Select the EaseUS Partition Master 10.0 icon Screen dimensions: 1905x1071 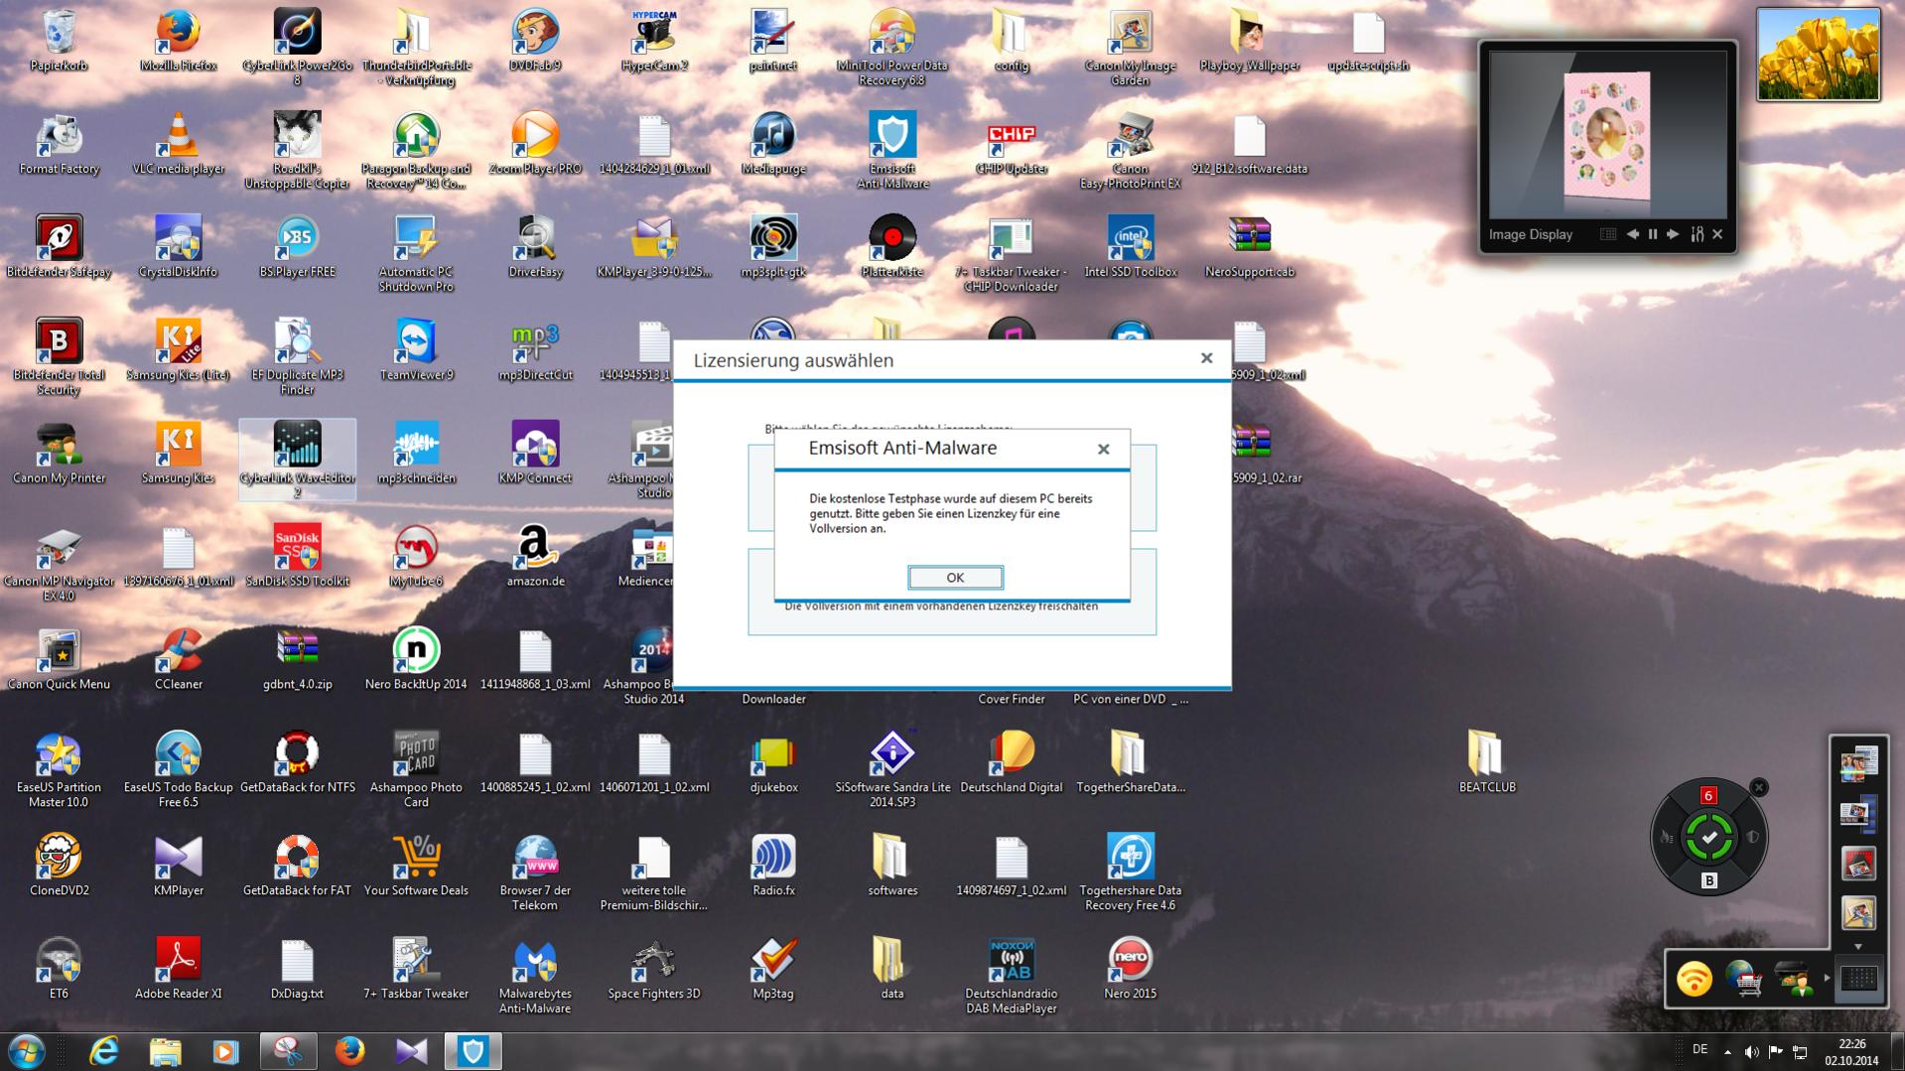[x=59, y=771]
